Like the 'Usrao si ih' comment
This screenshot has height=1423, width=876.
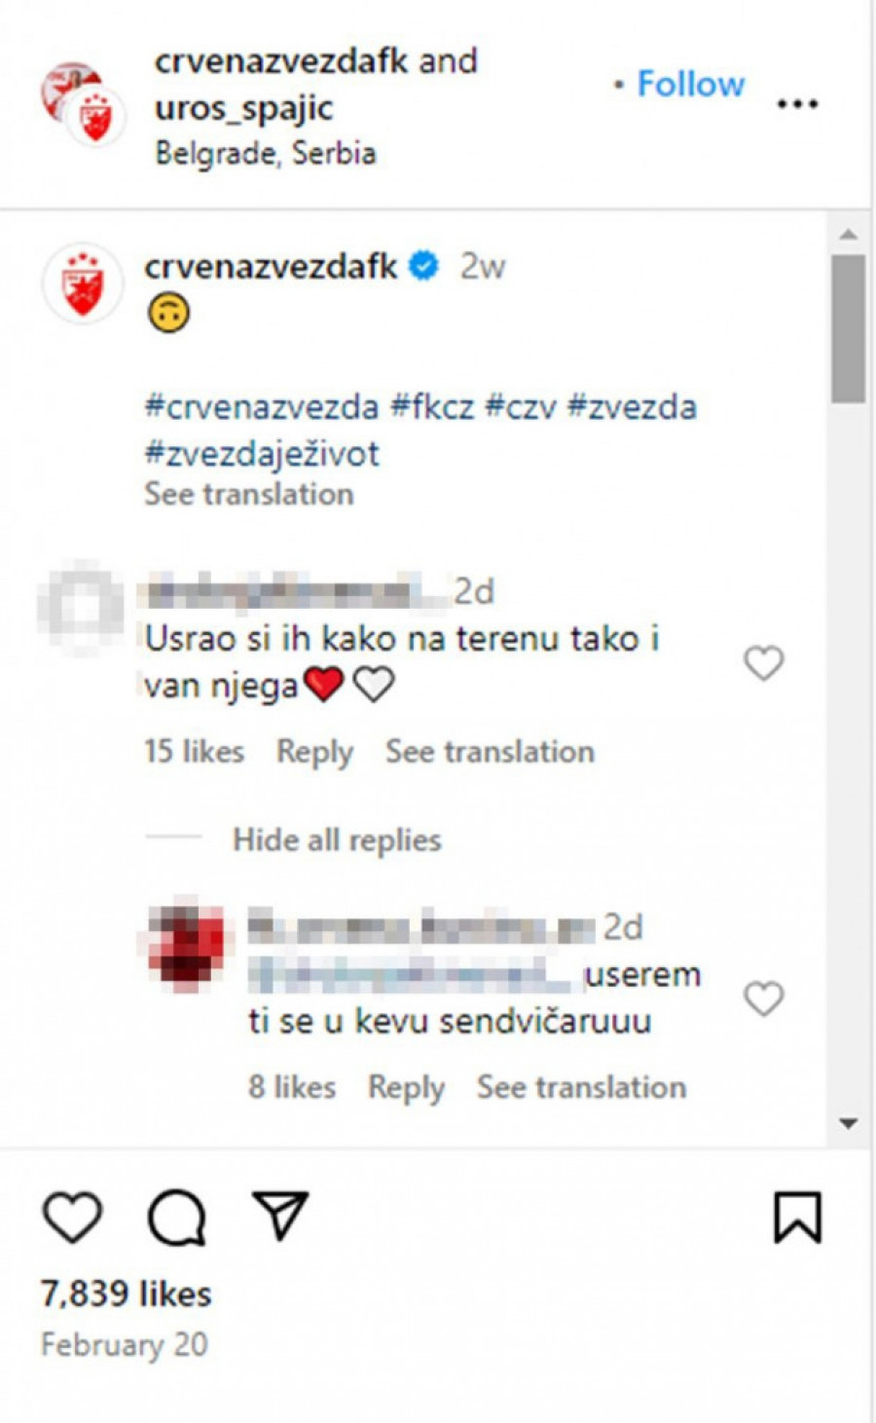(x=764, y=663)
